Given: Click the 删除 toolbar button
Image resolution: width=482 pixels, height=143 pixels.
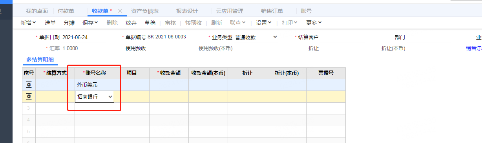Looking at the screenshot, I should (x=112, y=23).
